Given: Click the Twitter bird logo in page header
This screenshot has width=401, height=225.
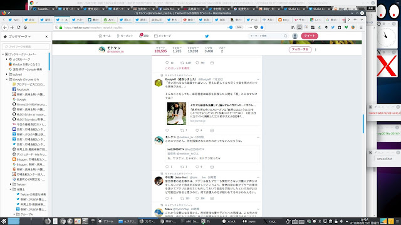Looking at the screenshot, I should click(x=207, y=36).
